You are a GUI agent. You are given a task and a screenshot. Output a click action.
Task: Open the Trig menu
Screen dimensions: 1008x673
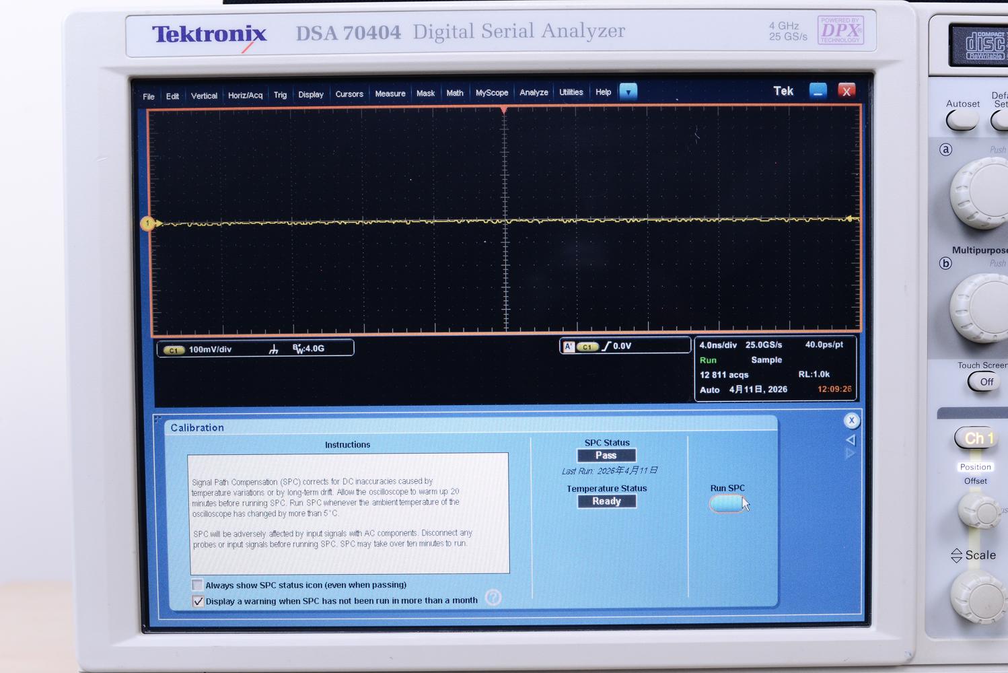click(x=280, y=95)
